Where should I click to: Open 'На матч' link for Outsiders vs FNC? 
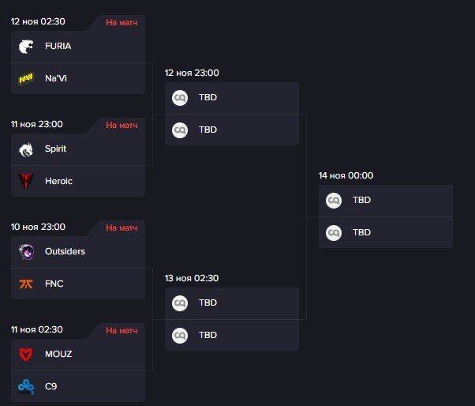122,227
